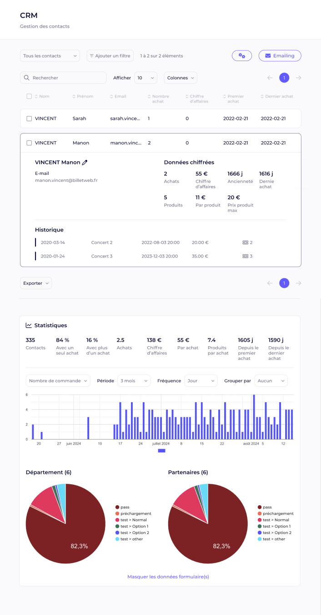Viewport: 321px width, 615px height.
Task: Open the Période 3 mois dropdown
Action: coord(134,380)
